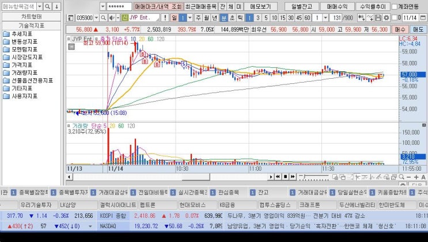
Task: Click the 최근매매종목 button
Action: click(201, 6)
